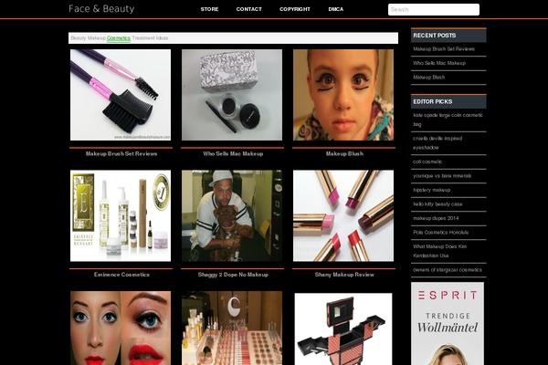Open the man with dog thumbnail
This screenshot has width=548, height=365.
232,215
